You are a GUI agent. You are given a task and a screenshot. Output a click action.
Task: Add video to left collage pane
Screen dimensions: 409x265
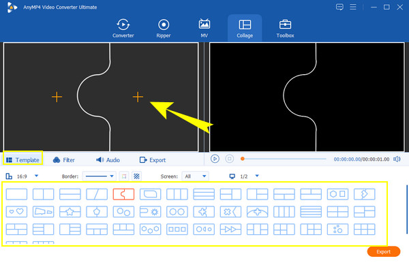click(57, 97)
